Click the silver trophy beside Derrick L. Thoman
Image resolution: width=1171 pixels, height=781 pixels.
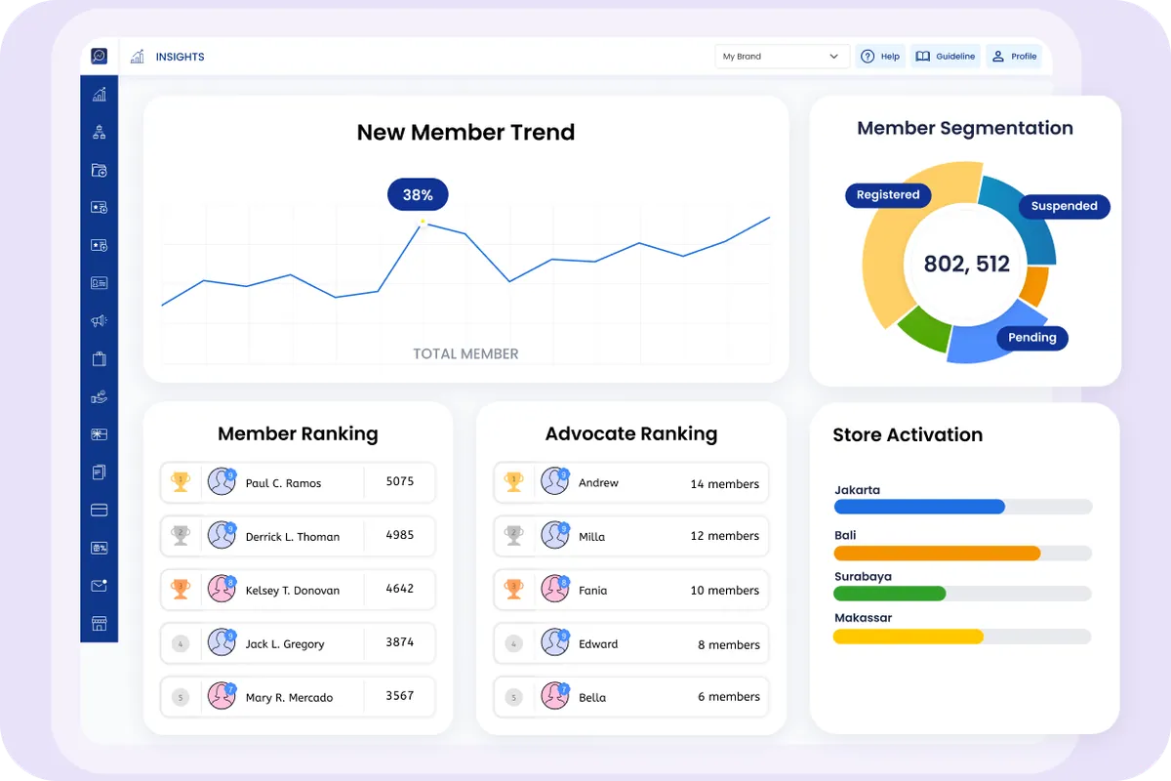180,535
